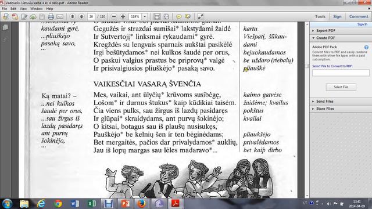Click the taskbar clock showing 13:41
The width and height of the screenshot is (372, 209).
[x=357, y=204]
